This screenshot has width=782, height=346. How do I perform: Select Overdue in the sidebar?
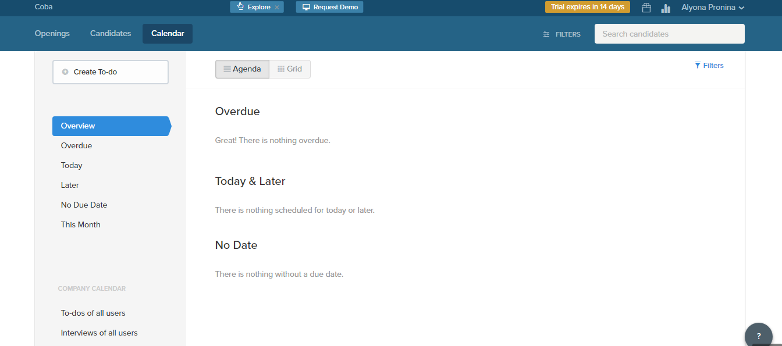coord(76,146)
